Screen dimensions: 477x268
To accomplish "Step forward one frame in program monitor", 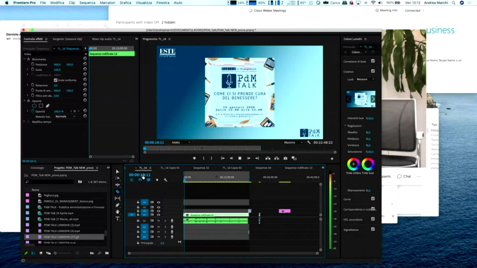I will pyautogui.click(x=249, y=158).
